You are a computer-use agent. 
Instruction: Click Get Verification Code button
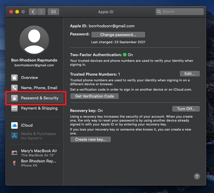pyautogui.click(x=95, y=96)
